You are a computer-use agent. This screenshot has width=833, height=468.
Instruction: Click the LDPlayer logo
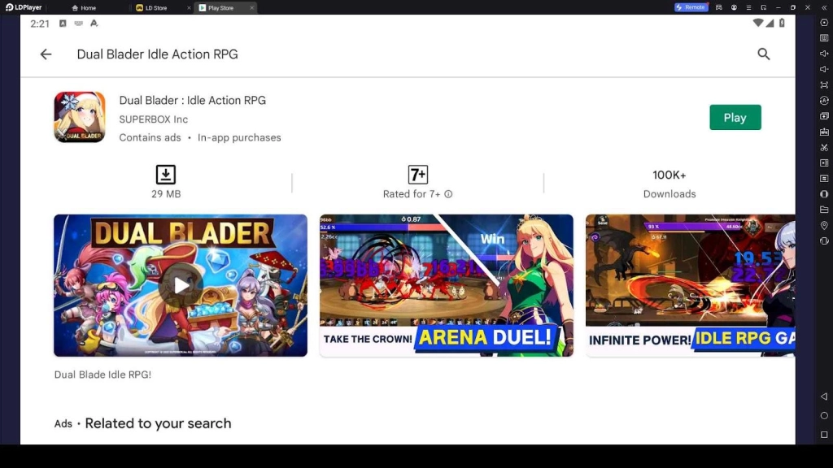pos(24,7)
